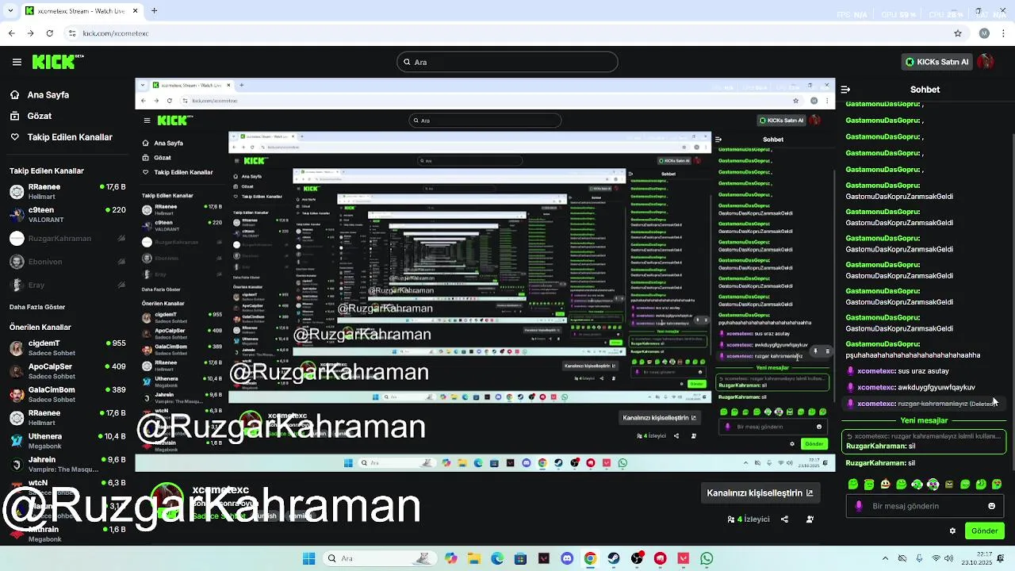Open Chrome three-dot menu
Image resolution: width=1015 pixels, height=571 pixels.
1003,33
